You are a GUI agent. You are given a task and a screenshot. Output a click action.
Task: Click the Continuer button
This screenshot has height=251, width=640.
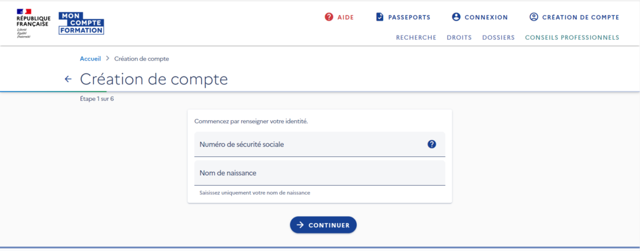click(x=323, y=225)
